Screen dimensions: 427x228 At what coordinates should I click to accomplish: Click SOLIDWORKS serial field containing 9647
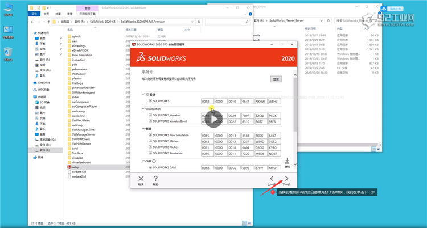coord(247,102)
